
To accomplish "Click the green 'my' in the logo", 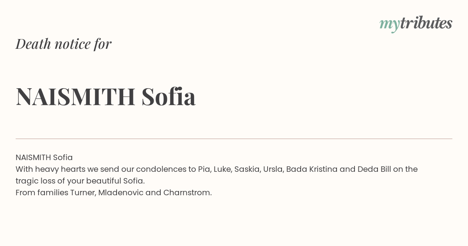I will pyautogui.click(x=390, y=25).
